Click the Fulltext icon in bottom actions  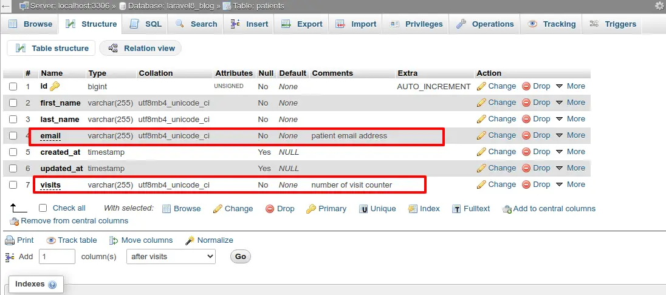pyautogui.click(x=456, y=209)
